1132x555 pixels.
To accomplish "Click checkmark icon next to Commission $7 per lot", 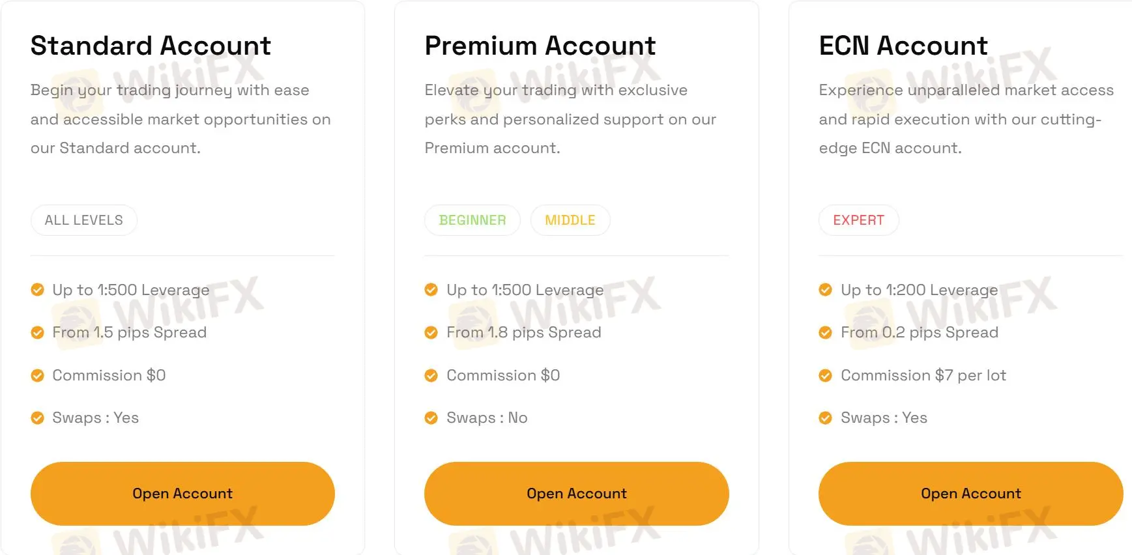I will point(826,376).
